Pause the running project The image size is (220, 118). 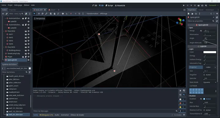tap(187, 5)
